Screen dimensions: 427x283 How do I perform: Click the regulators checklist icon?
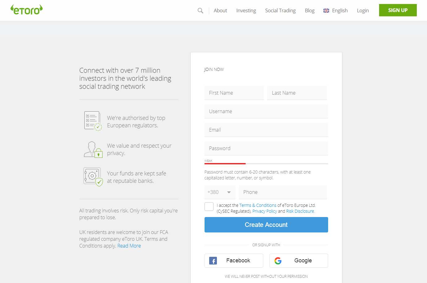click(x=93, y=121)
